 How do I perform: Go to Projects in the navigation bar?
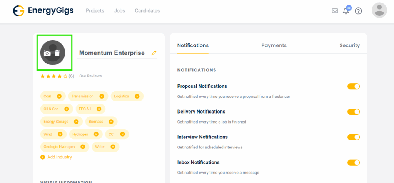coord(95,11)
